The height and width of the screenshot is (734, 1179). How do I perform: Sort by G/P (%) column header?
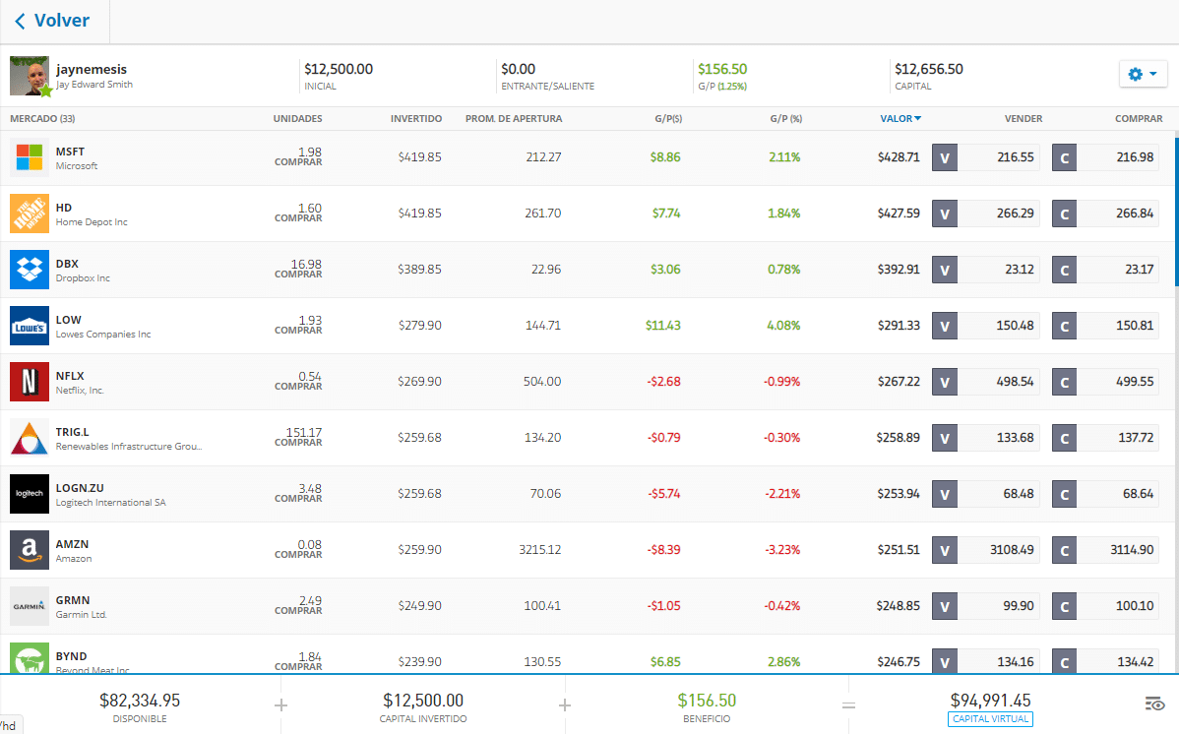tap(785, 119)
